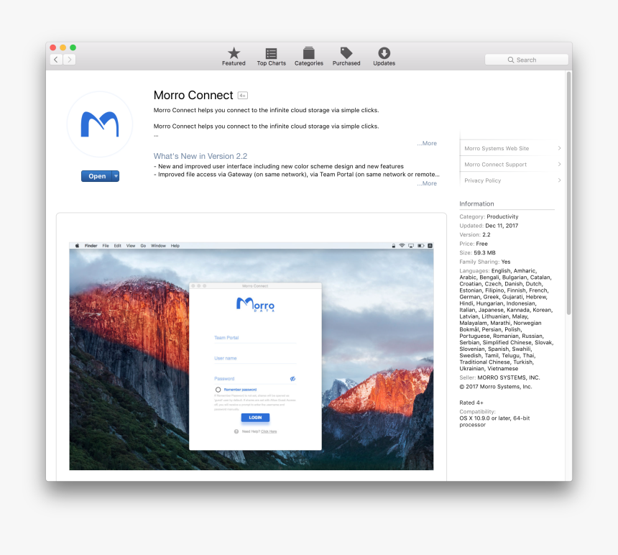Click the green zoom window button
This screenshot has height=555, width=618.
click(x=73, y=47)
